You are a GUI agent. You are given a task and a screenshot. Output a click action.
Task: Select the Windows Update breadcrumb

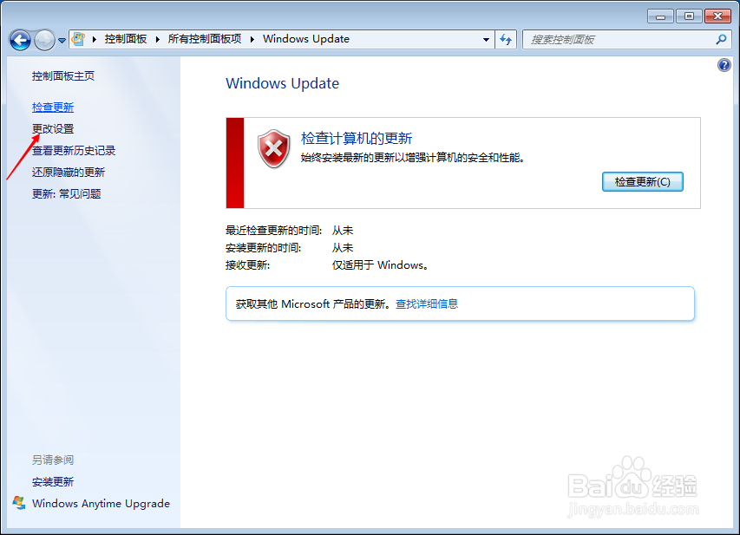(x=306, y=39)
